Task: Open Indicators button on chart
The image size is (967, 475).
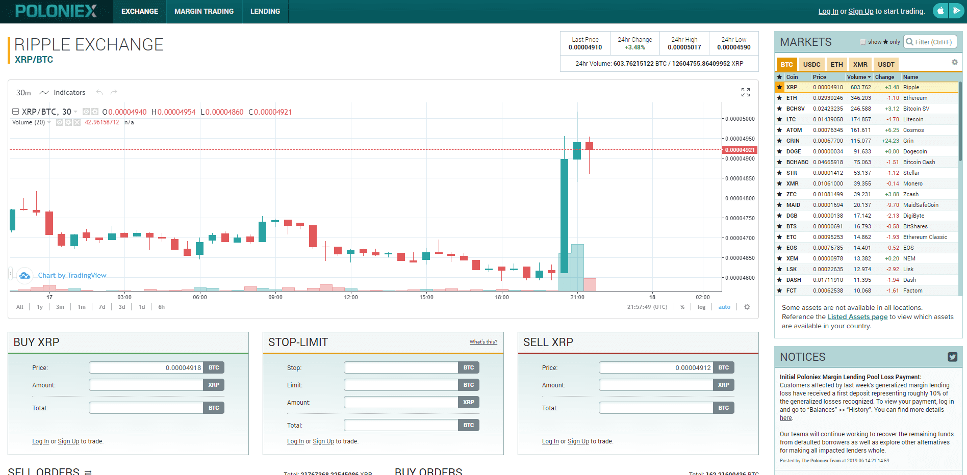Action: [x=69, y=92]
